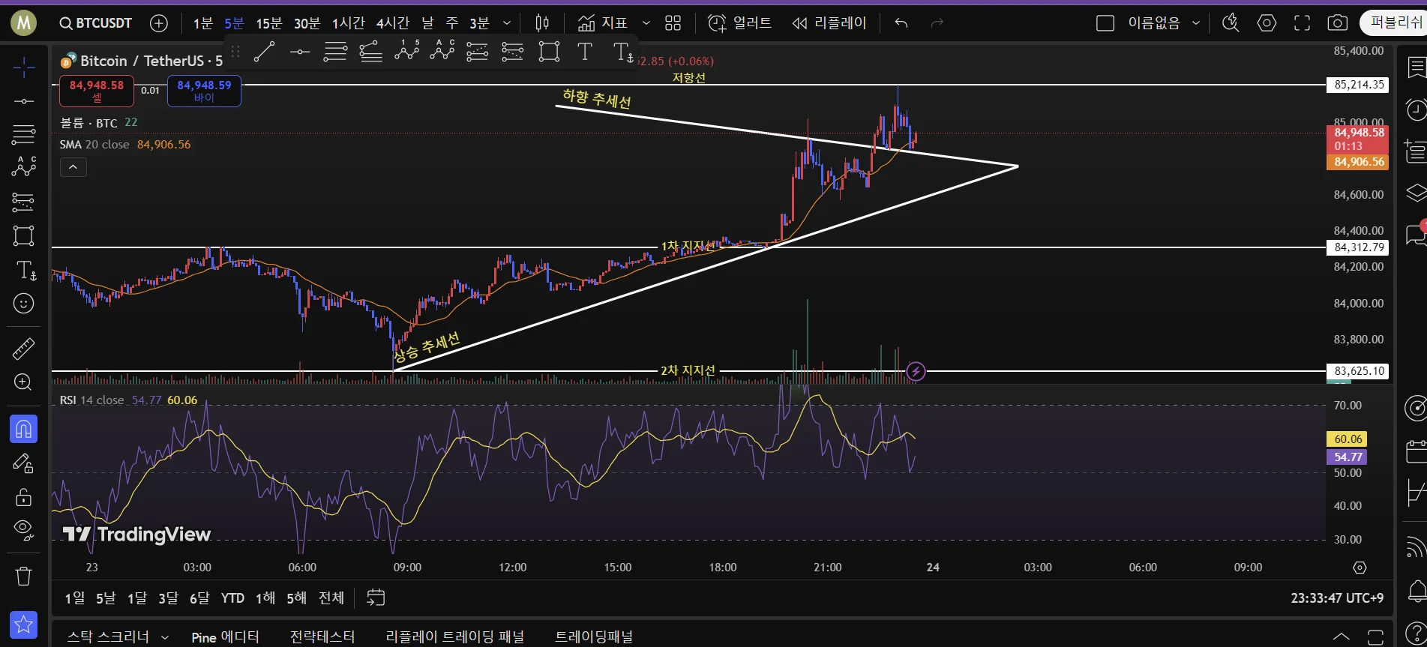
Task: Toggle the layout square next to 이름없음
Action: click(1105, 23)
